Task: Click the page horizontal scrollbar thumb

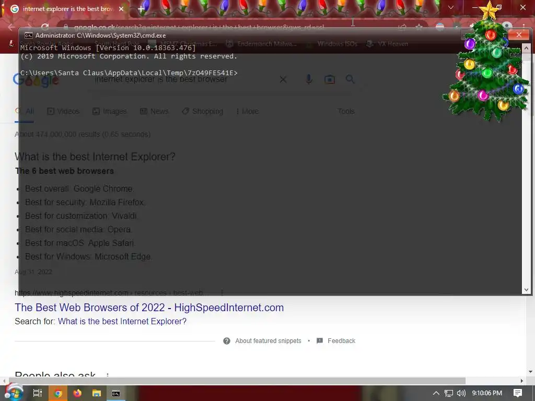Action: (x=237, y=381)
